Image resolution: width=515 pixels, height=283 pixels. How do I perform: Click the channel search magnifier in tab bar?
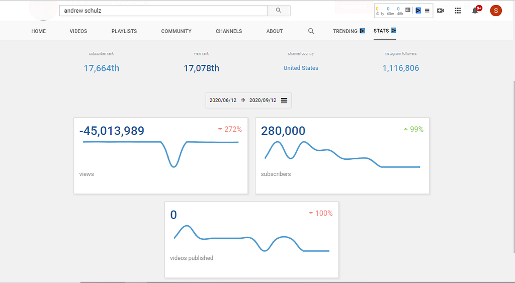point(311,31)
